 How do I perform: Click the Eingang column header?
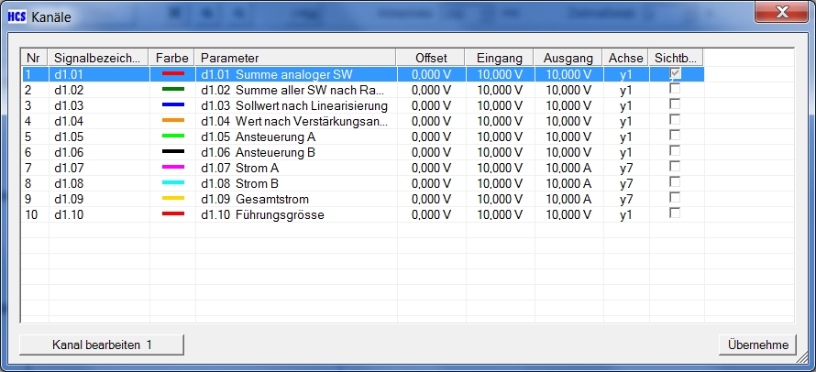(x=499, y=58)
